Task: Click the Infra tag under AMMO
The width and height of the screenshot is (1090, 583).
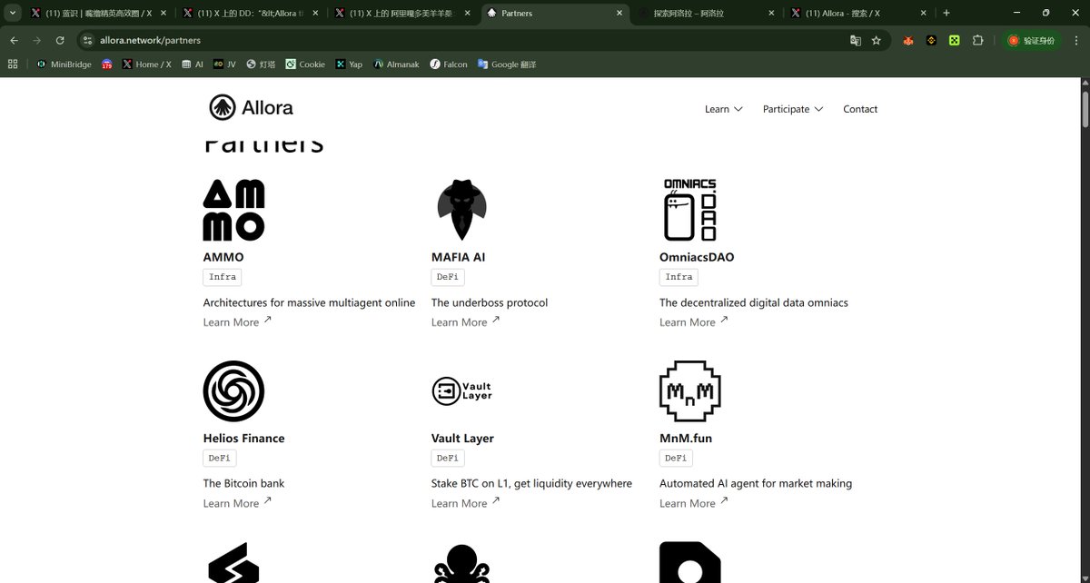Action: pos(223,277)
